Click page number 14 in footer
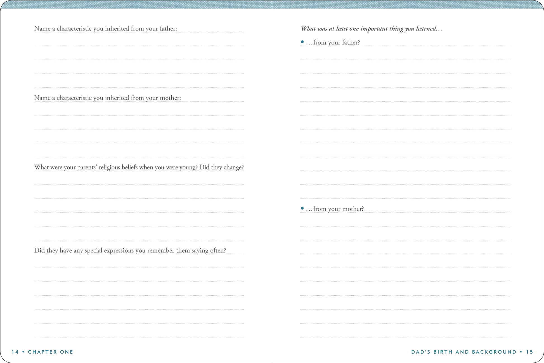 coord(15,352)
